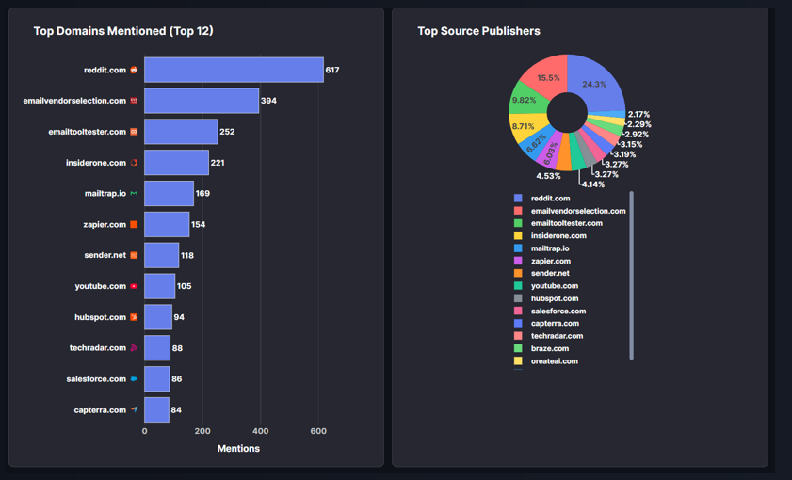792x480 pixels.
Task: Select the emailtooltester.com bar with 252 mentions
Action: 181,132
